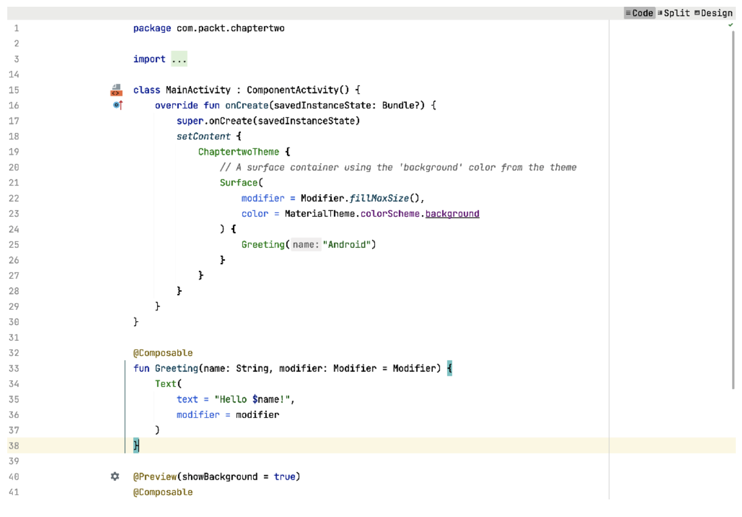The image size is (742, 517).
Task: Click the ComponentActivity superclass name
Action: pyautogui.click(x=293, y=90)
